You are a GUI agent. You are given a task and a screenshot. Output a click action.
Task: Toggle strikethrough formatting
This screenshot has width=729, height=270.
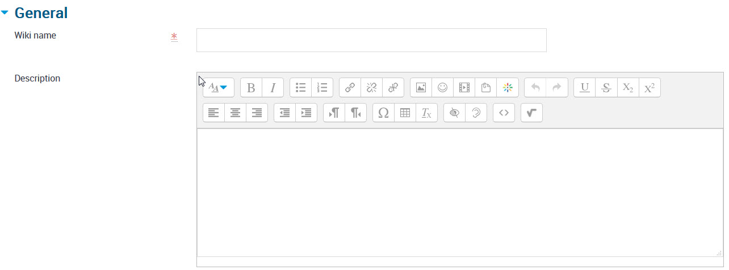(x=606, y=88)
